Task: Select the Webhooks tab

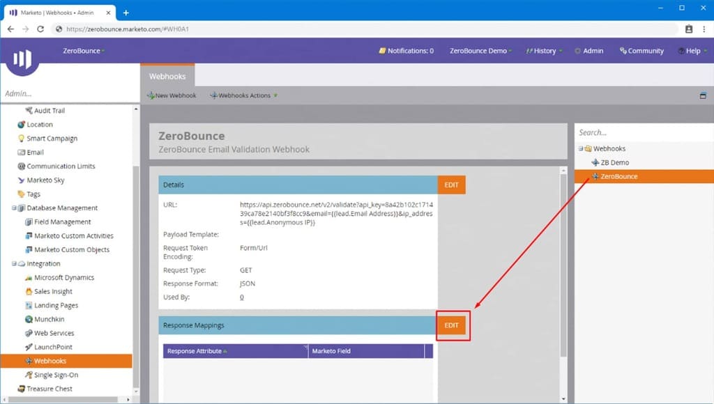Action: (167, 76)
